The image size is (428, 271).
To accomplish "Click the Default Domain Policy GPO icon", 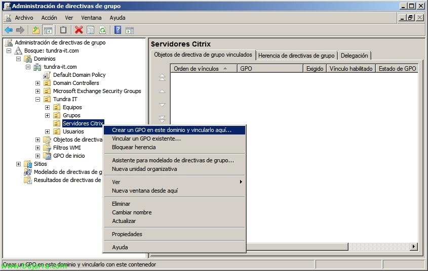I will [x=47, y=75].
